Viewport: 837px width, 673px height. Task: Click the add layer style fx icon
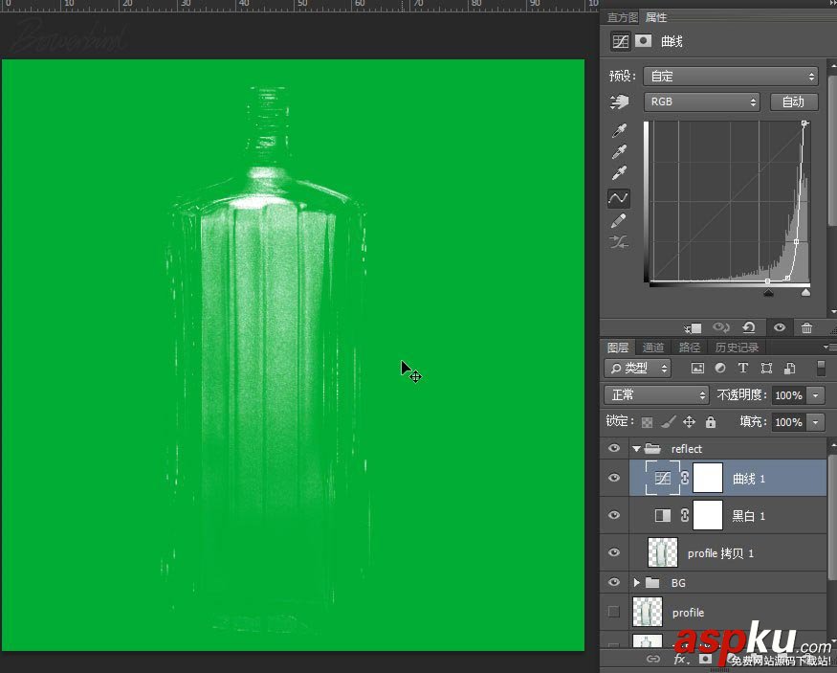tap(679, 660)
